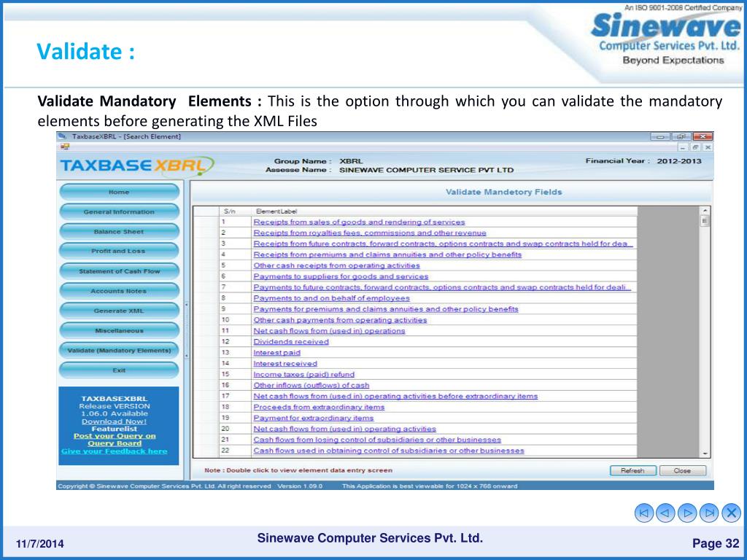Open Other inflows (outflows) of cash link
Image resolution: width=747 pixels, height=560 pixels.
pos(311,385)
